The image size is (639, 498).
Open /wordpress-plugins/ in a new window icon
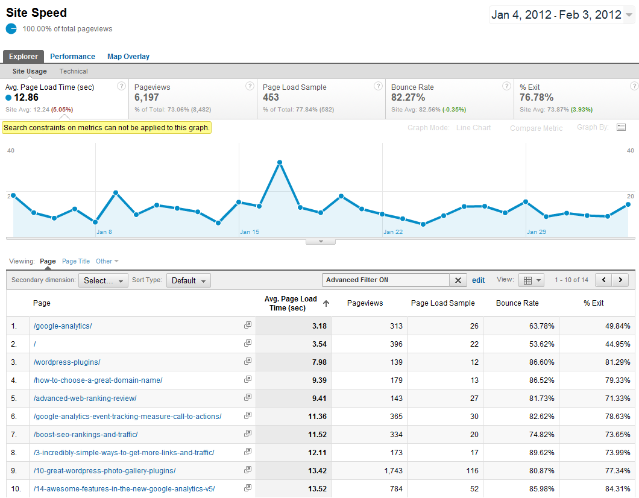pos(247,361)
